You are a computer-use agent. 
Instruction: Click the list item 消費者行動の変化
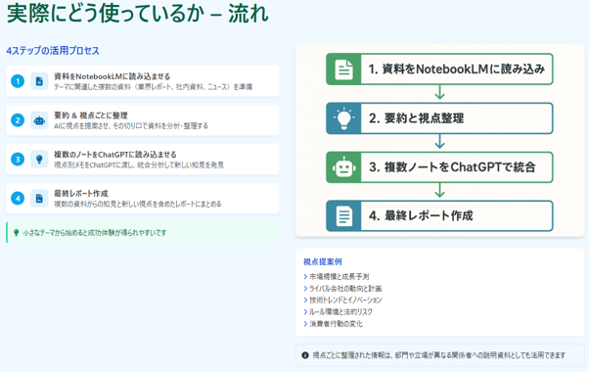click(336, 324)
